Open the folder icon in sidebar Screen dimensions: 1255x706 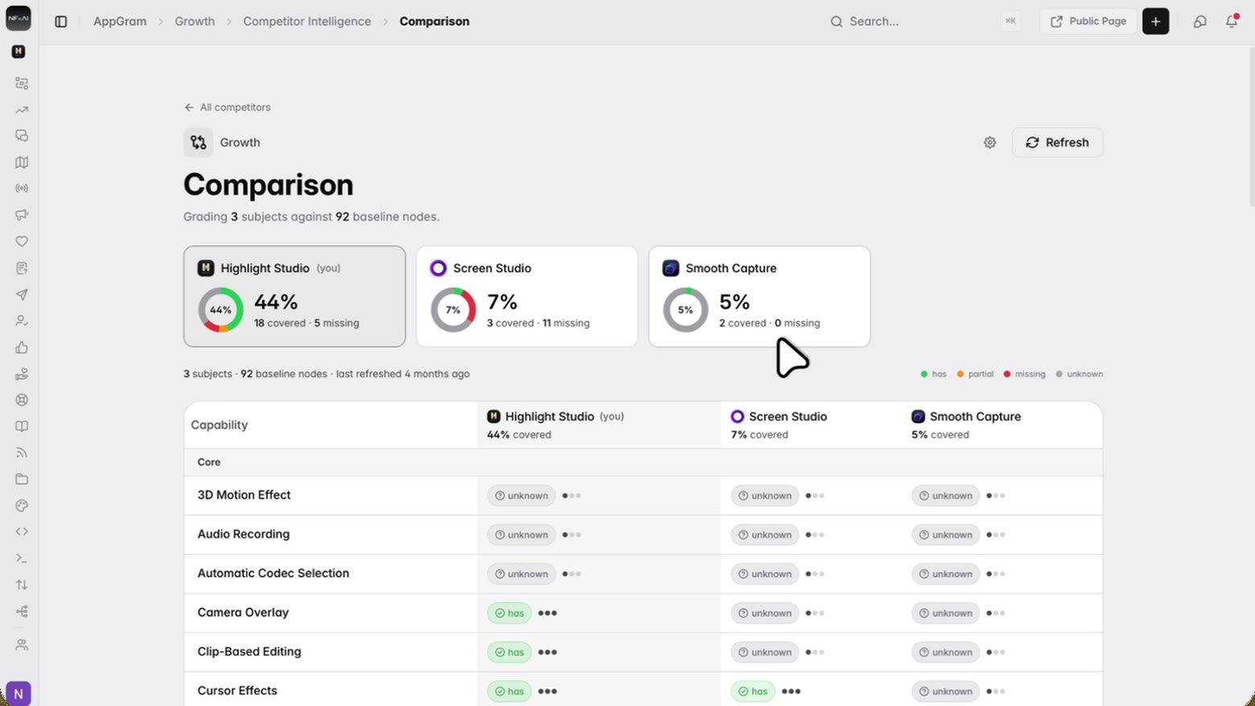(22, 479)
